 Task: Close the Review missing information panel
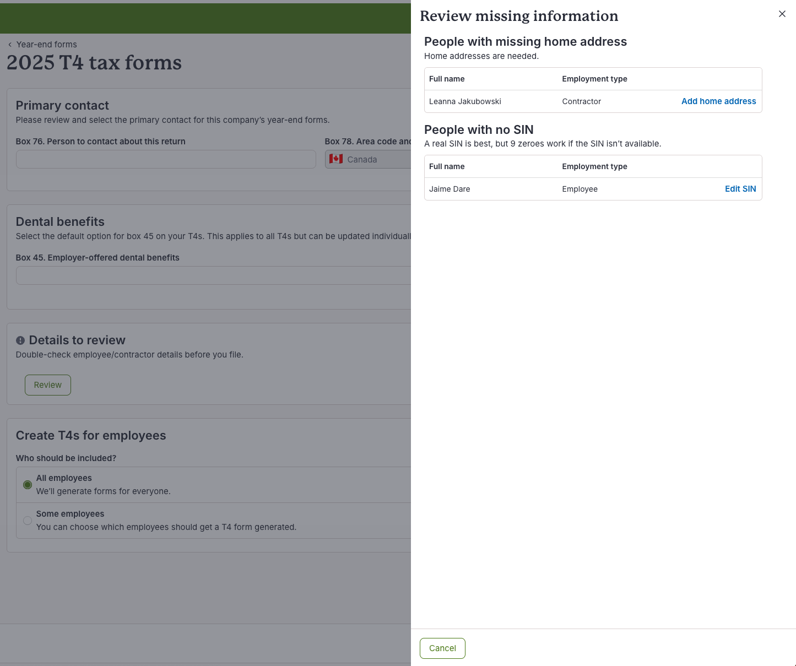click(782, 14)
